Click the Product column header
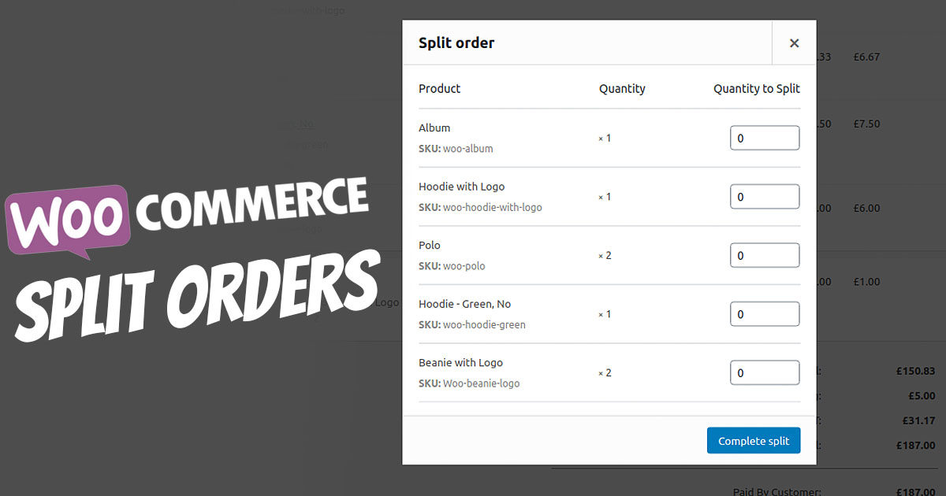This screenshot has height=496, width=946. click(x=439, y=88)
